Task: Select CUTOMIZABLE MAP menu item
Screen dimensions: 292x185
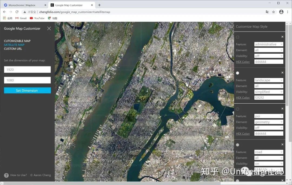Action: tap(17, 41)
